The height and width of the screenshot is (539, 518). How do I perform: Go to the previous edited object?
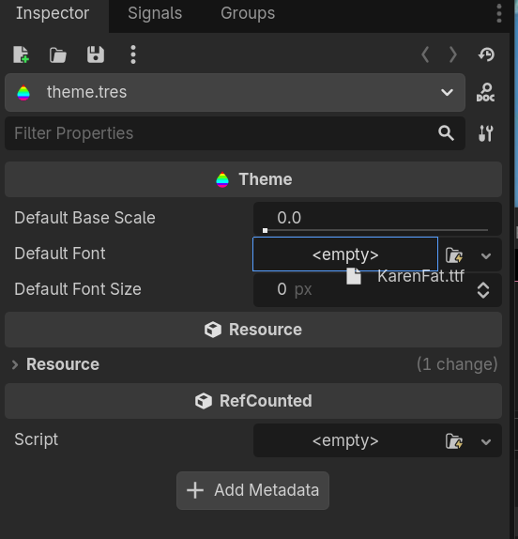(x=425, y=54)
